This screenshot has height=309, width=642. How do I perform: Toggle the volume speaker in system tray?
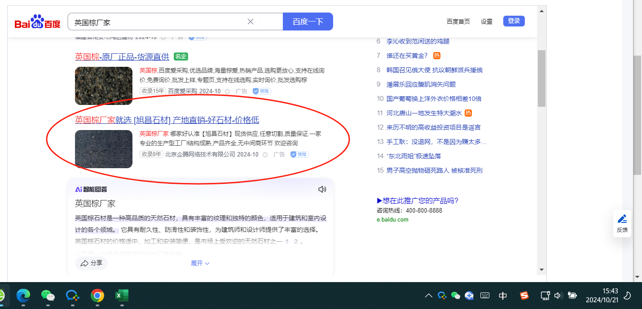(558, 296)
